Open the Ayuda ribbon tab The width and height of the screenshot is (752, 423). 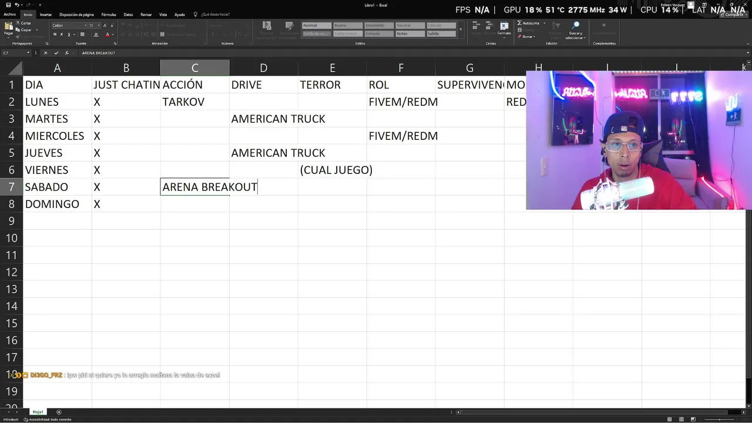[180, 15]
